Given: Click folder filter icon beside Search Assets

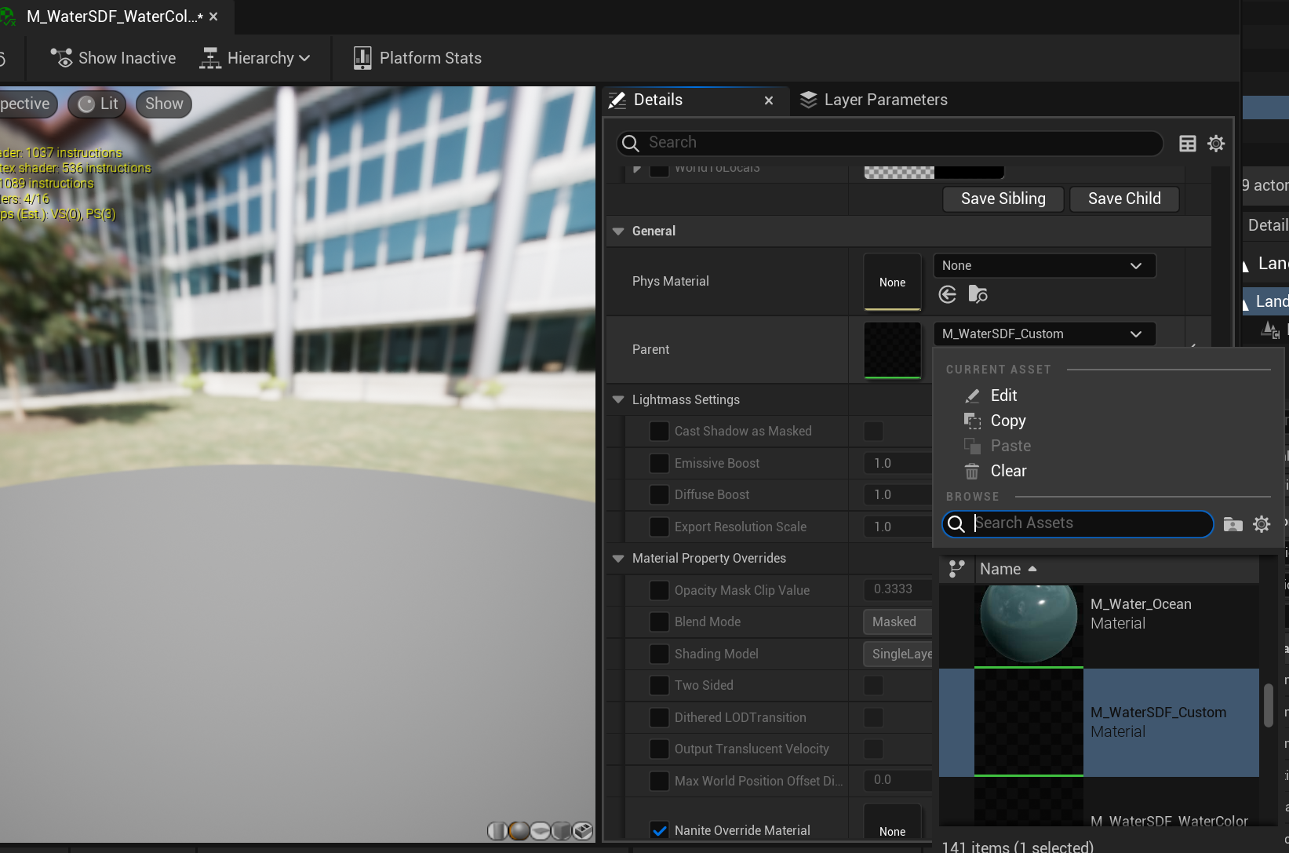Looking at the screenshot, I should tap(1233, 524).
